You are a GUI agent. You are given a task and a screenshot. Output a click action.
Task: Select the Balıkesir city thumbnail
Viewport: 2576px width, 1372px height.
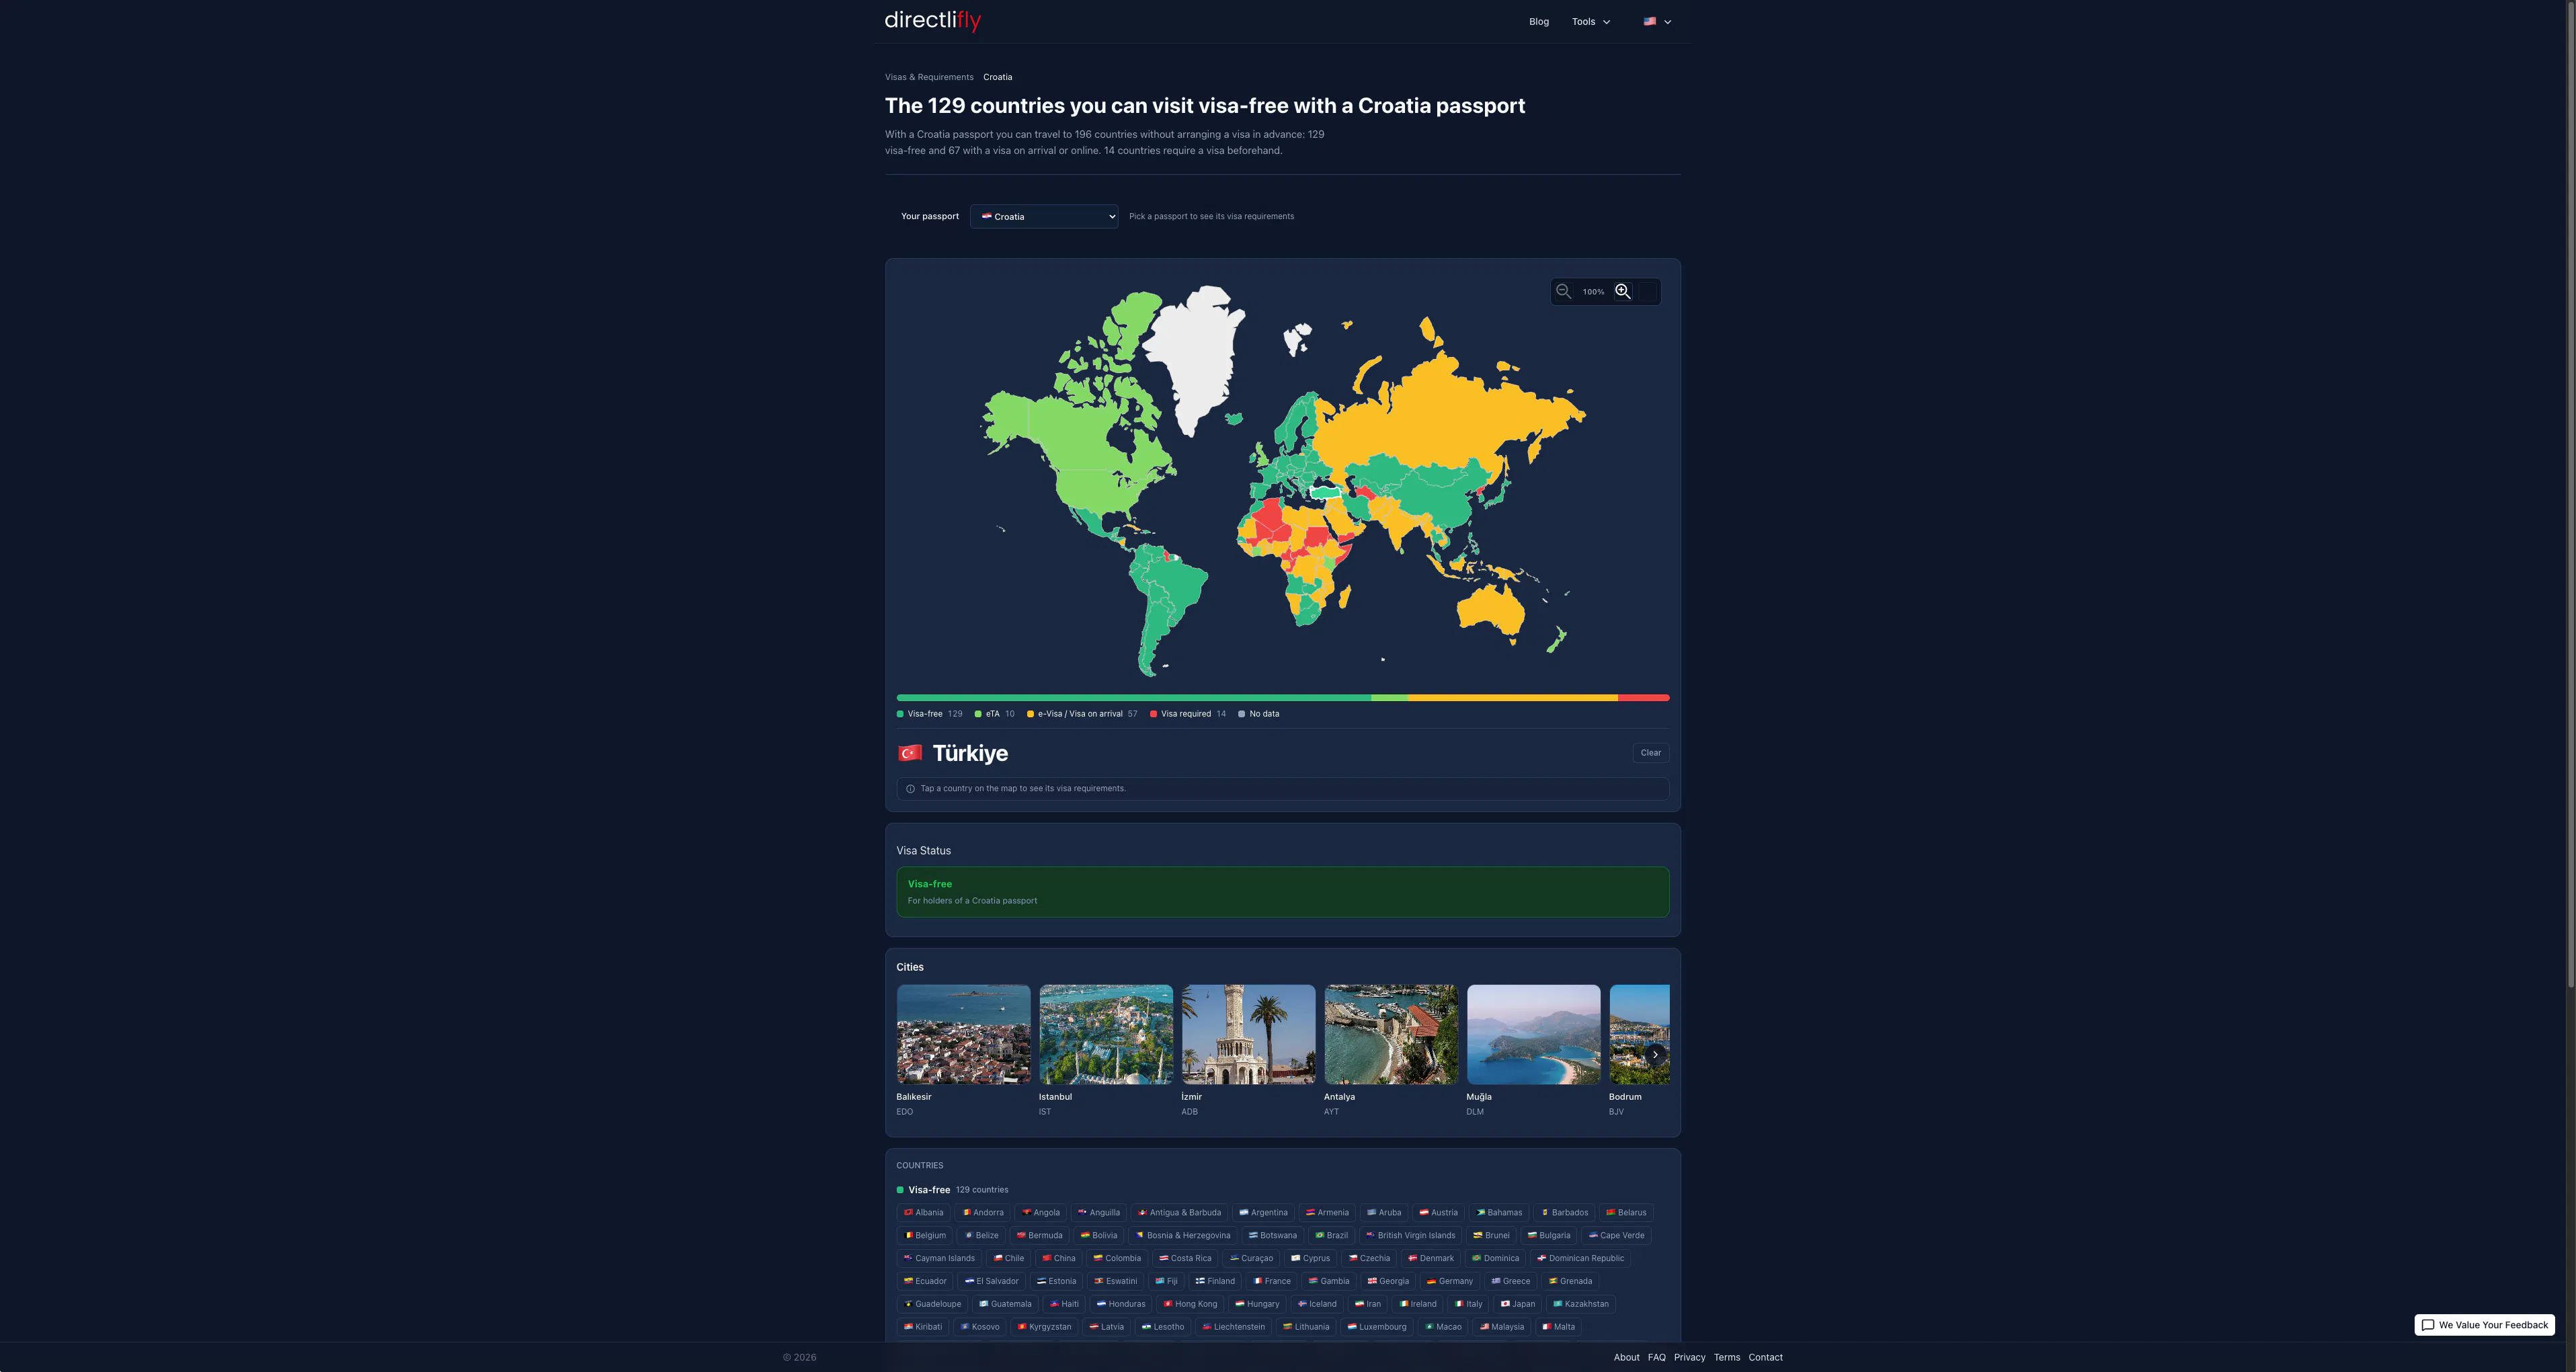point(963,1034)
